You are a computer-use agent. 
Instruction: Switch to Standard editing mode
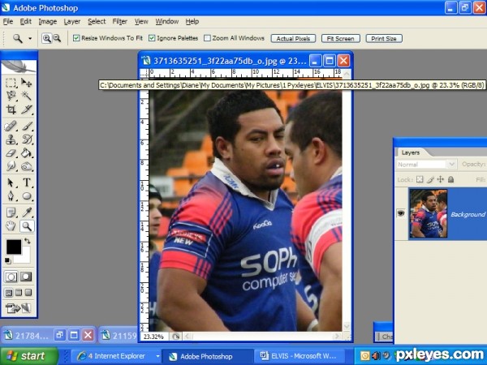point(11,277)
